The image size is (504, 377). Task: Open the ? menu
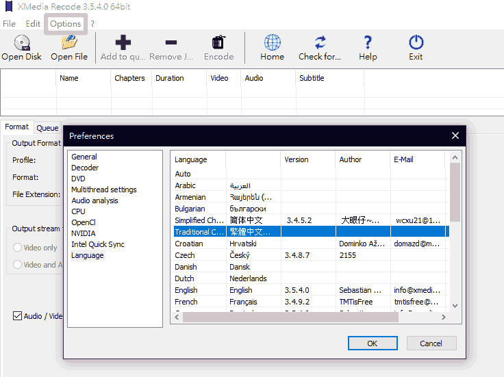click(92, 24)
